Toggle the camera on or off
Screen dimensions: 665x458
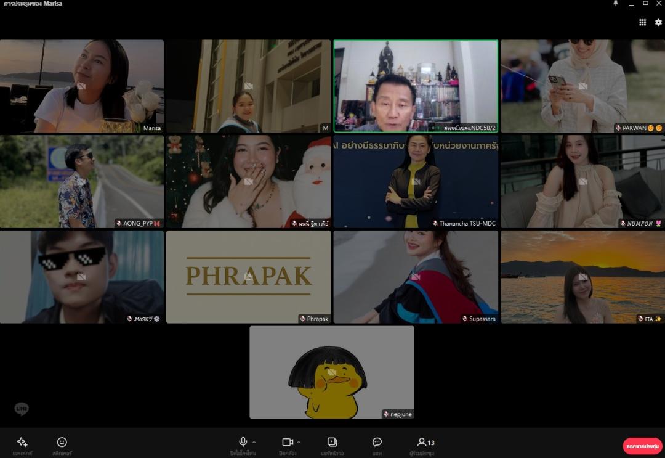click(x=287, y=442)
